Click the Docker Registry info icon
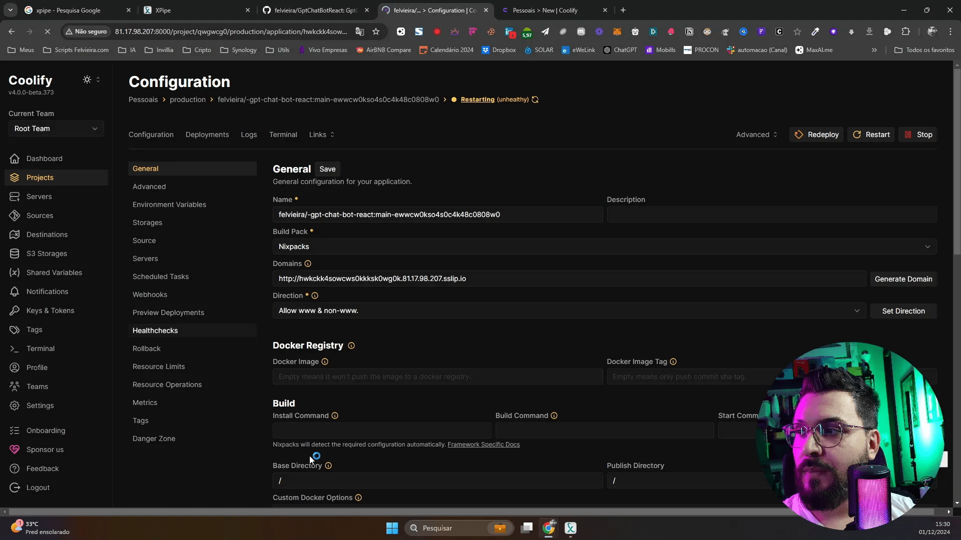This screenshot has width=961, height=540. tap(351, 345)
